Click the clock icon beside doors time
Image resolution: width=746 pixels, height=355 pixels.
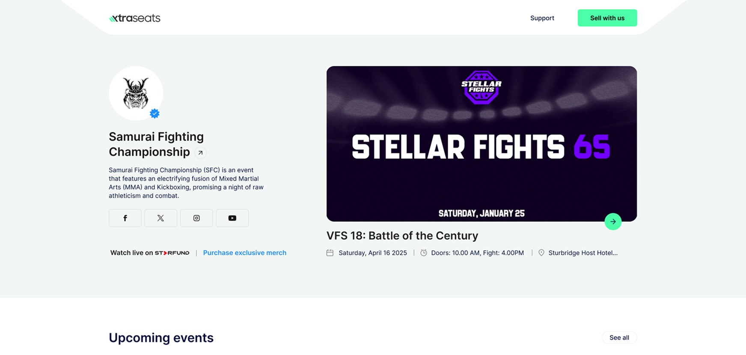click(x=424, y=253)
